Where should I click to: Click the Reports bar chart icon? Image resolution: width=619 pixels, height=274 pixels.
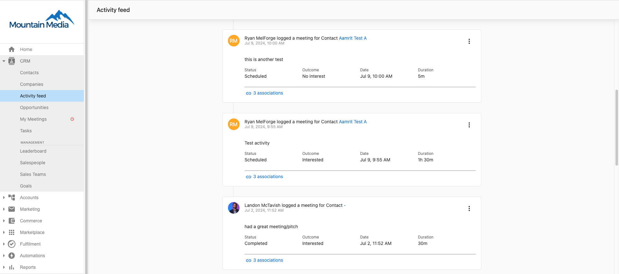[12, 267]
